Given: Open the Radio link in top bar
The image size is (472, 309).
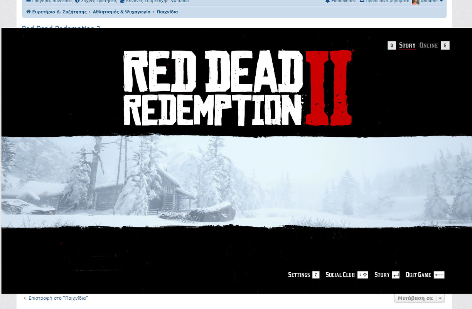Looking at the screenshot, I should (180, 2).
